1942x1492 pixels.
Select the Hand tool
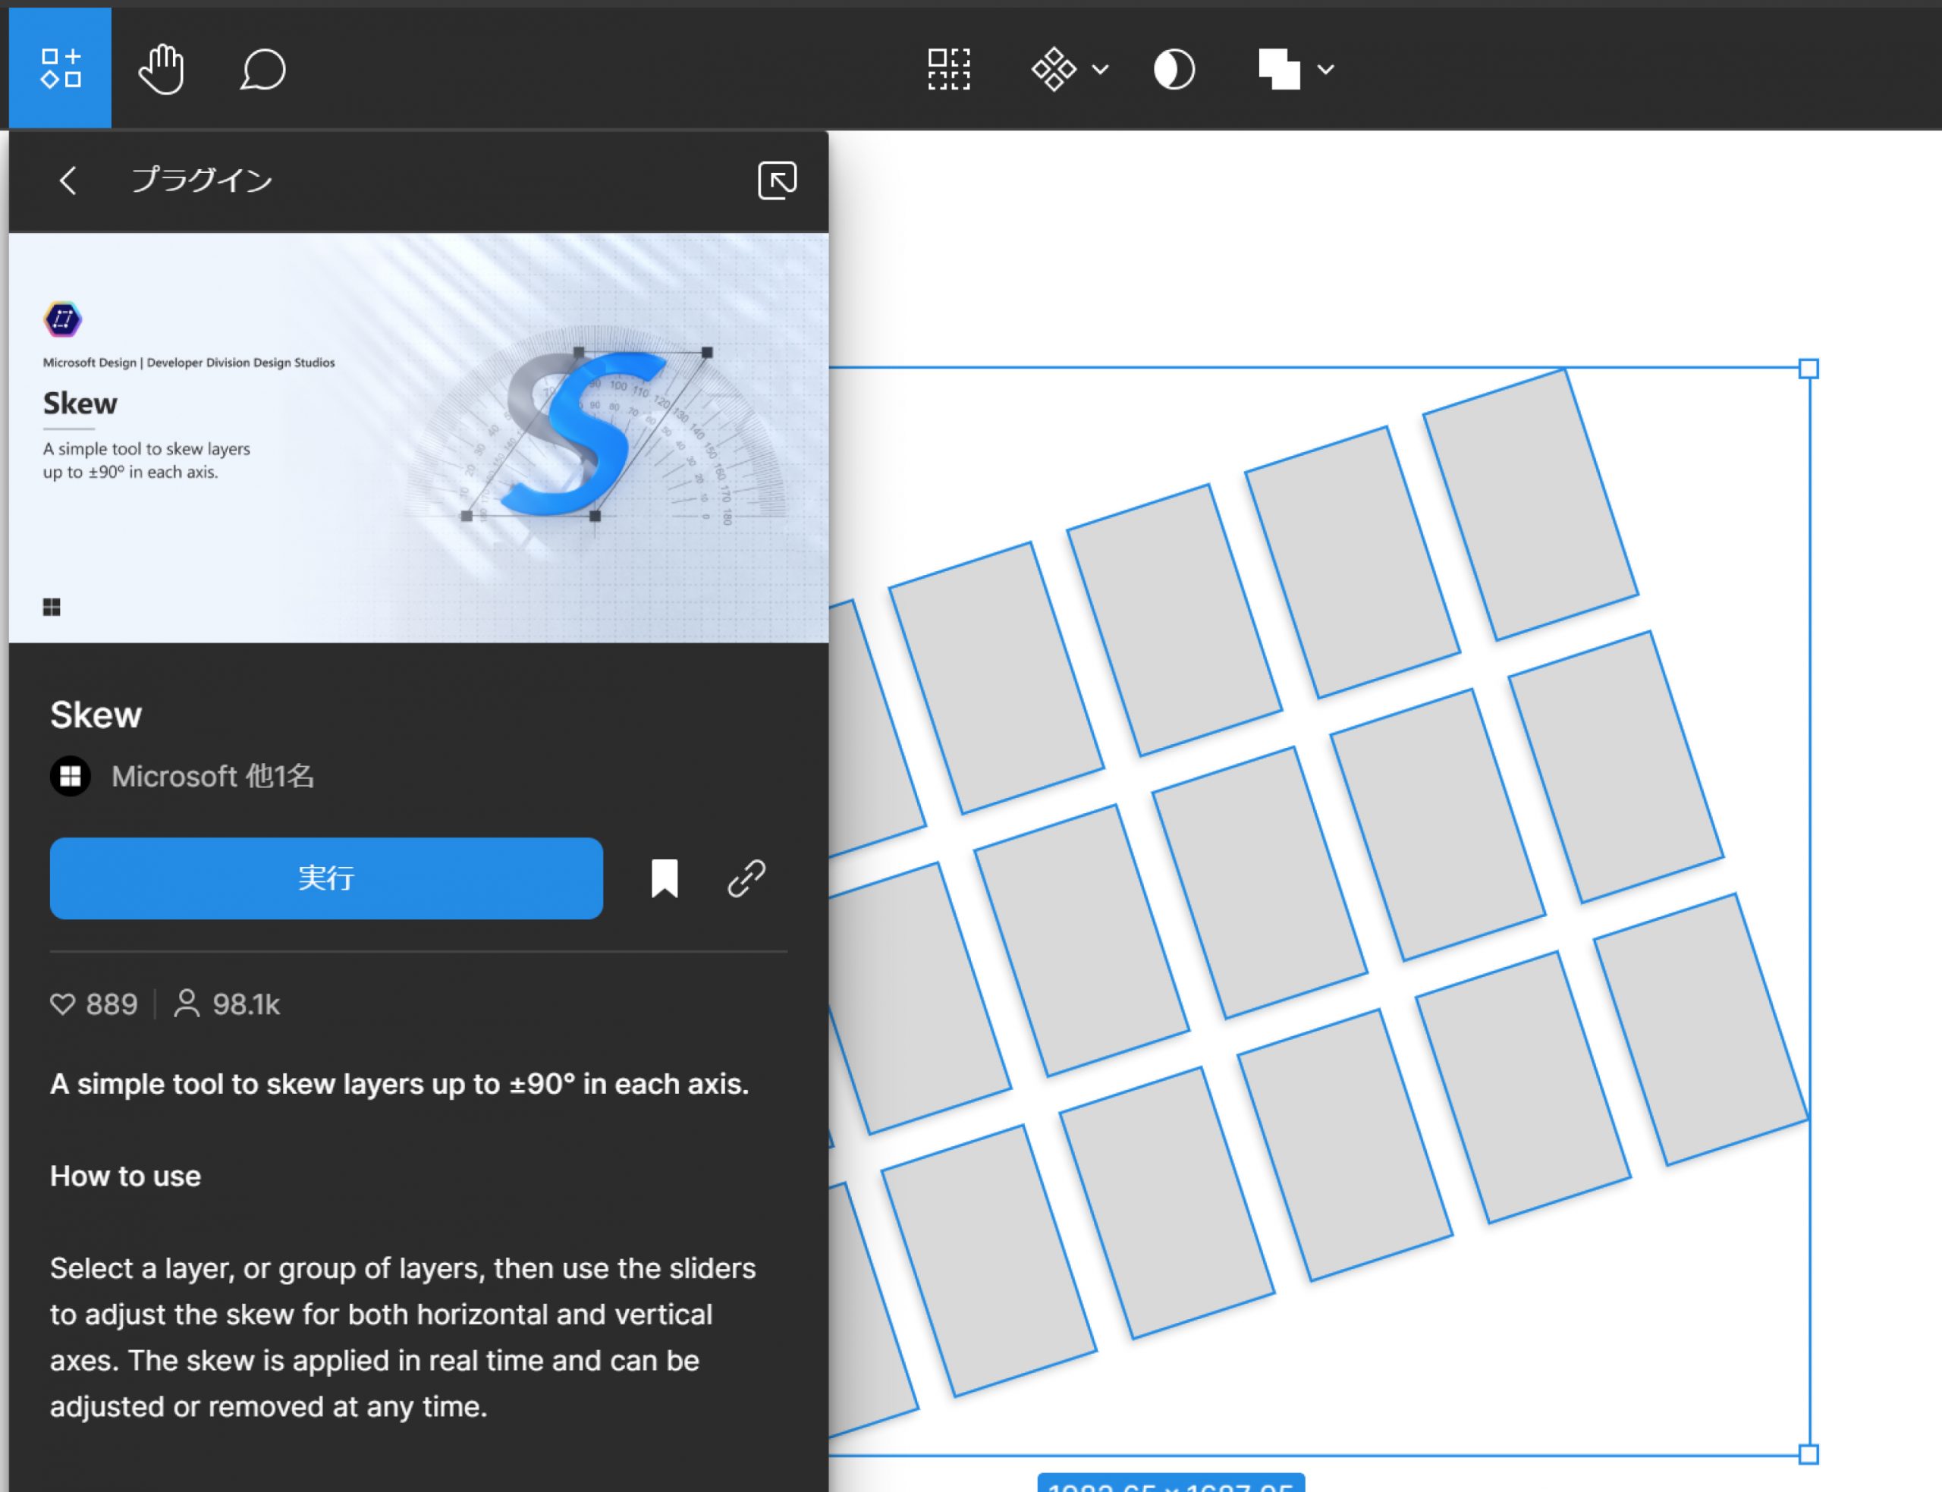pyautogui.click(x=162, y=69)
